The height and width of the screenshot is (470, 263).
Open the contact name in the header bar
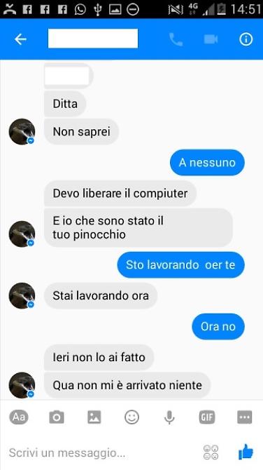coord(93,39)
